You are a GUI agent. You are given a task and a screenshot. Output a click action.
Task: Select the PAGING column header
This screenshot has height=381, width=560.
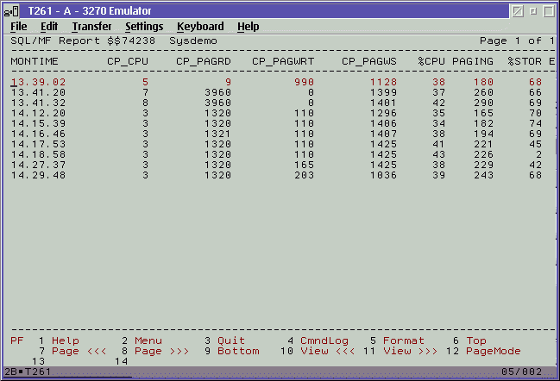[x=473, y=61]
